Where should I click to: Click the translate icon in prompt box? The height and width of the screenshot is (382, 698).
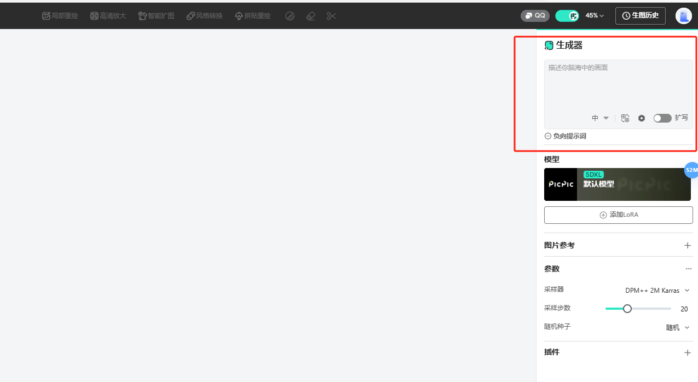[x=625, y=118]
